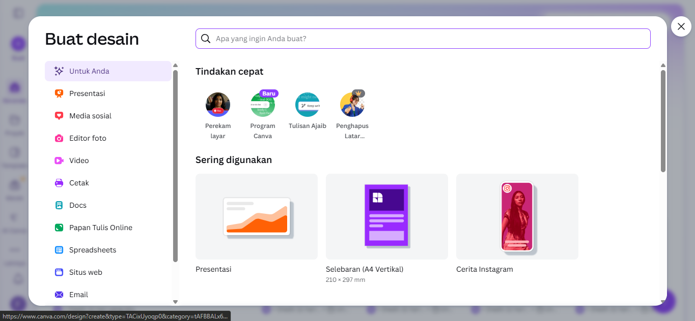Start the Tulisan Ajaib quick action
The image size is (695, 321).
pos(308,105)
